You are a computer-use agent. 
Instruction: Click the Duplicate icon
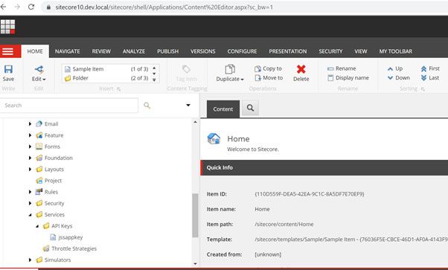[x=230, y=69]
